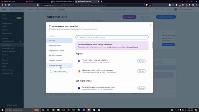Screen dimensions: 199x112
Task: Open the browser hamburger menu
Action: pyautogui.click(x=197, y=5)
